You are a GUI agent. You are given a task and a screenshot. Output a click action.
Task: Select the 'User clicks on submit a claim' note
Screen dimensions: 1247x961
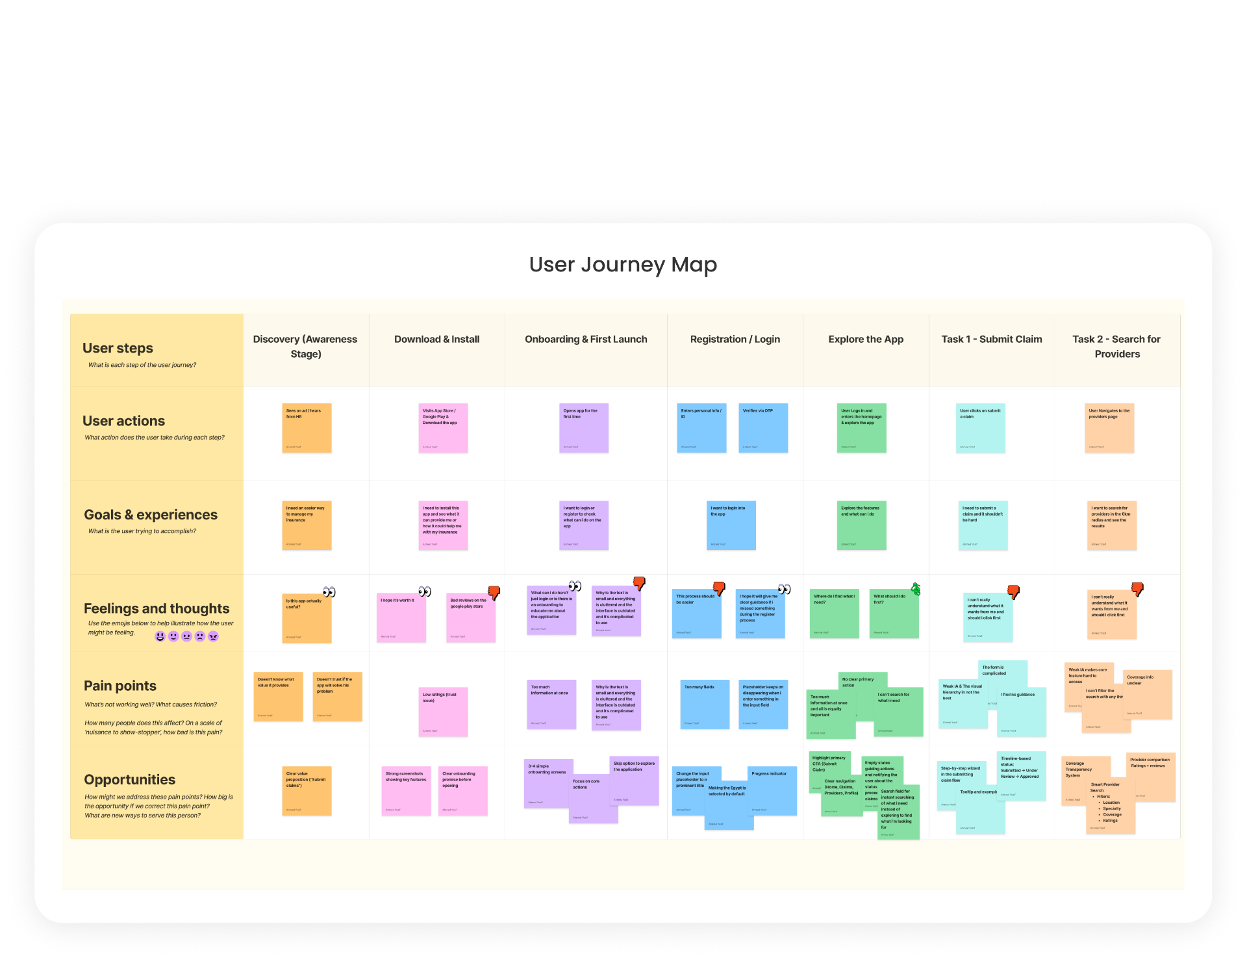(981, 428)
